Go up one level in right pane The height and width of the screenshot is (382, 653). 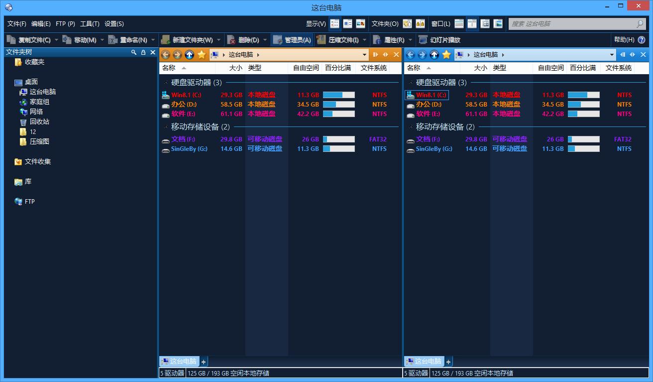click(434, 55)
